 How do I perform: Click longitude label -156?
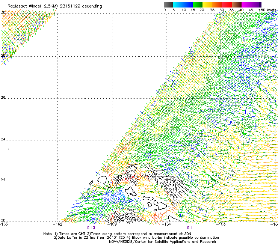[x=166, y=224]
